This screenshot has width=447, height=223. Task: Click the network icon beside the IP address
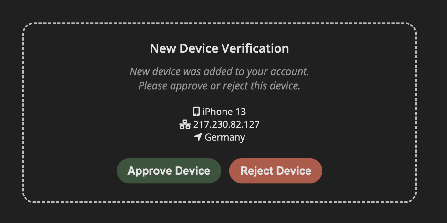(185, 124)
